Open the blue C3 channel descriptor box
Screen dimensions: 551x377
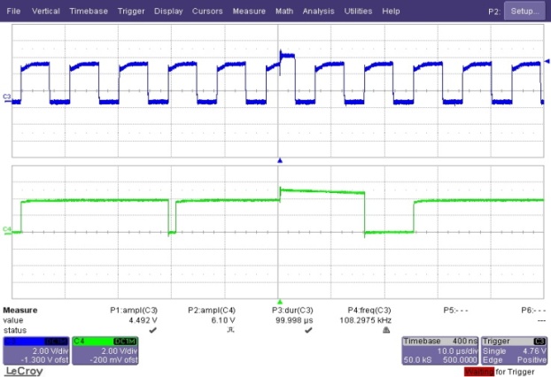click(35, 350)
